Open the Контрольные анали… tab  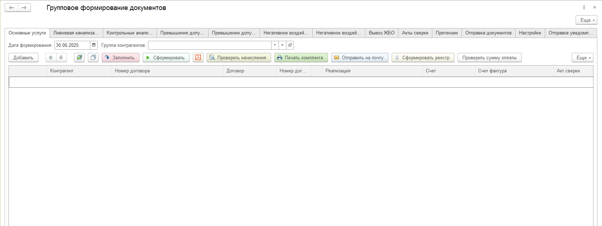(130, 33)
